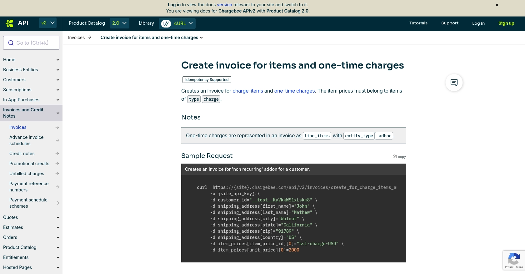Select Credit notes in the sidebar

(22, 154)
